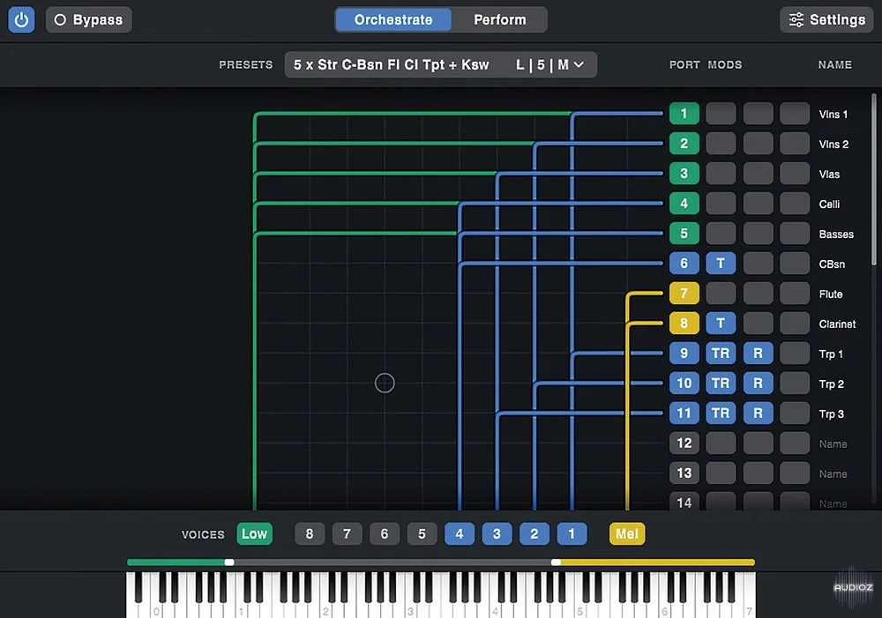
Task: Click the piano key labeled 4
Action: point(495,611)
